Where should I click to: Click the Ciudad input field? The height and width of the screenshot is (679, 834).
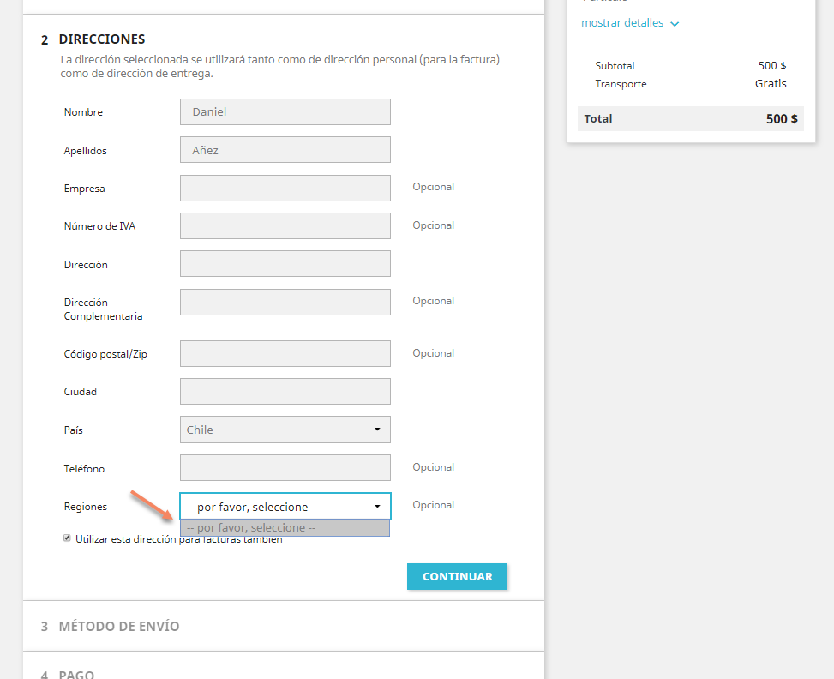tap(285, 392)
